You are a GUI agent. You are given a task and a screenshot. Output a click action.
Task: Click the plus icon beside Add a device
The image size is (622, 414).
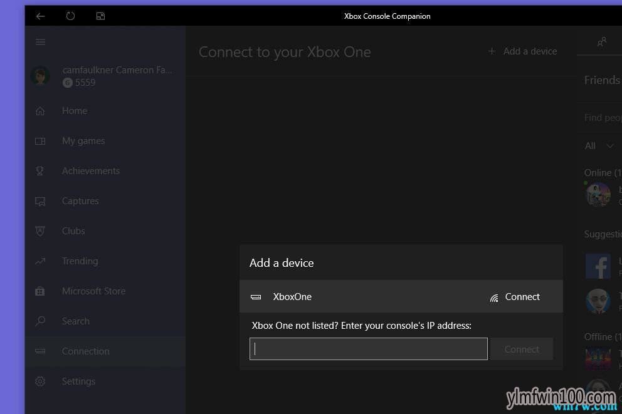point(492,51)
